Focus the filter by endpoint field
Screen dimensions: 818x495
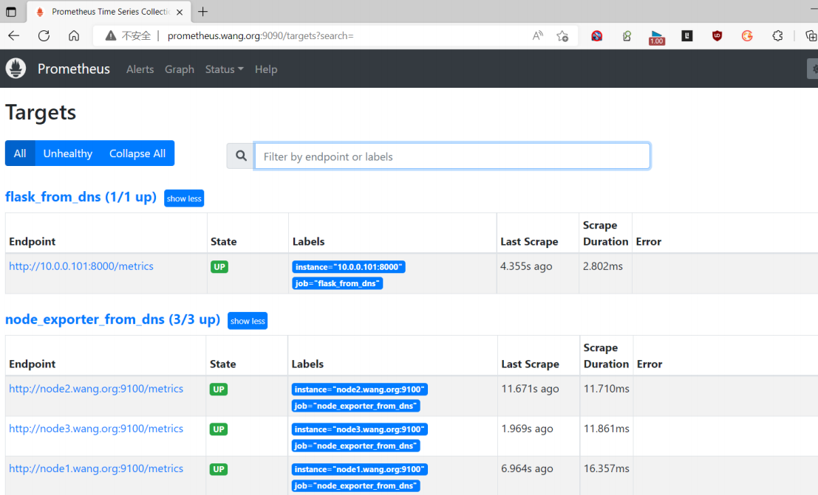(x=451, y=156)
